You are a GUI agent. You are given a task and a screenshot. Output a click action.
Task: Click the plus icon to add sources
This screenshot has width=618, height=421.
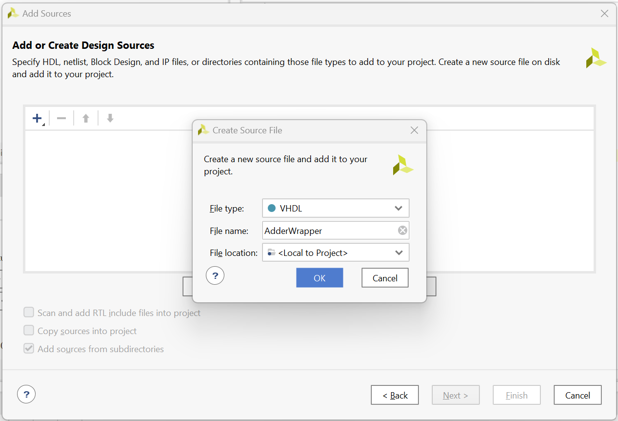point(37,117)
